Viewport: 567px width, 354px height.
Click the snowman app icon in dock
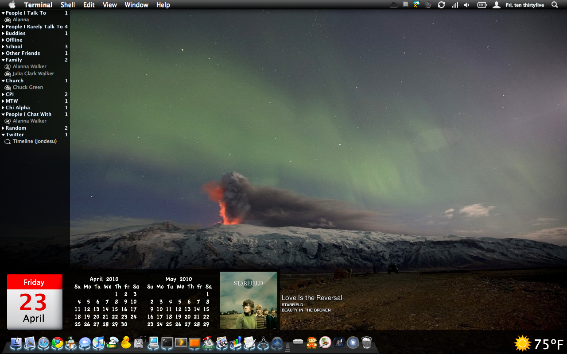pyautogui.click(x=71, y=342)
